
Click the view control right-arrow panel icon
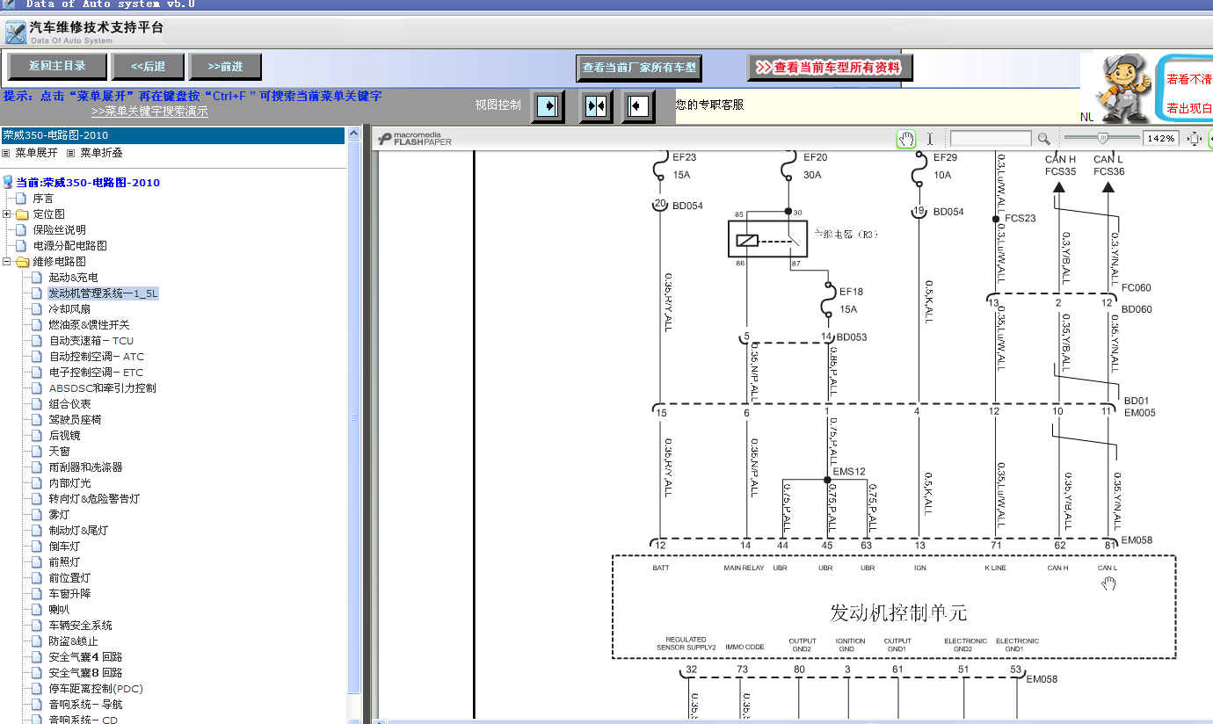548,106
